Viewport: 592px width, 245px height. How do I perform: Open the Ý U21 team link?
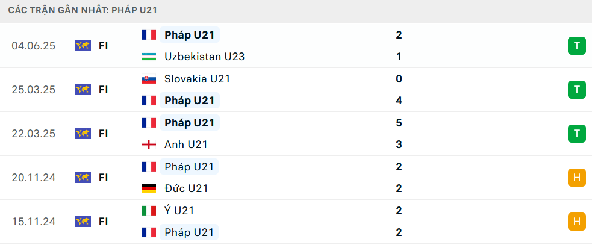pyautogui.click(x=179, y=210)
